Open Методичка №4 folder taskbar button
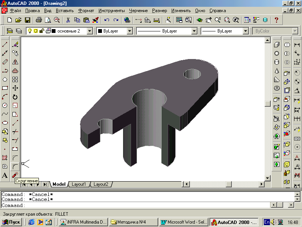This screenshot has width=302, height=227. pyautogui.click(x=133, y=222)
